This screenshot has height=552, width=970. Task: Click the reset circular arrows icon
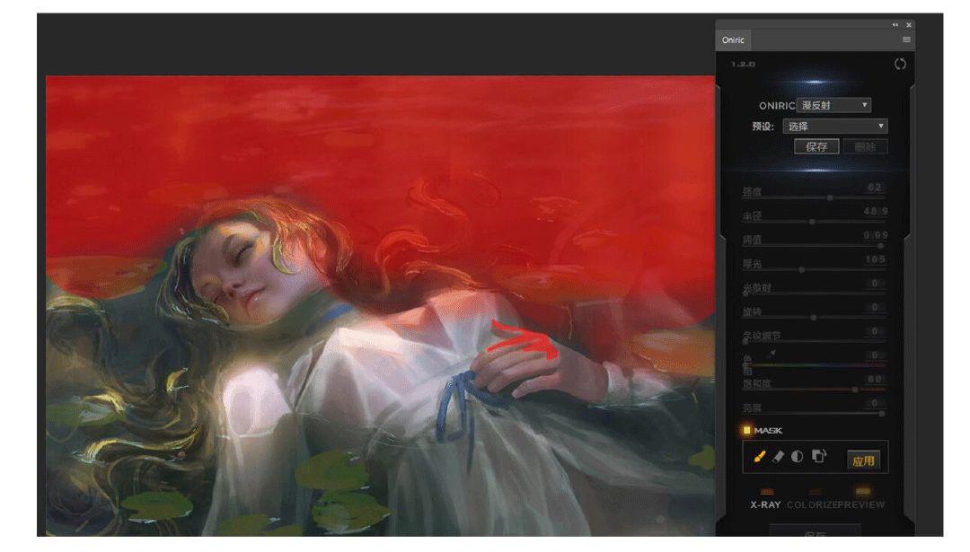900,64
